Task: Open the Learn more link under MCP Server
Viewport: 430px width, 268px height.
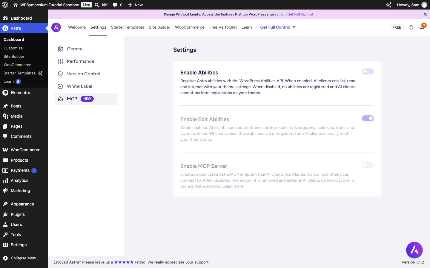Action: [x=233, y=186]
